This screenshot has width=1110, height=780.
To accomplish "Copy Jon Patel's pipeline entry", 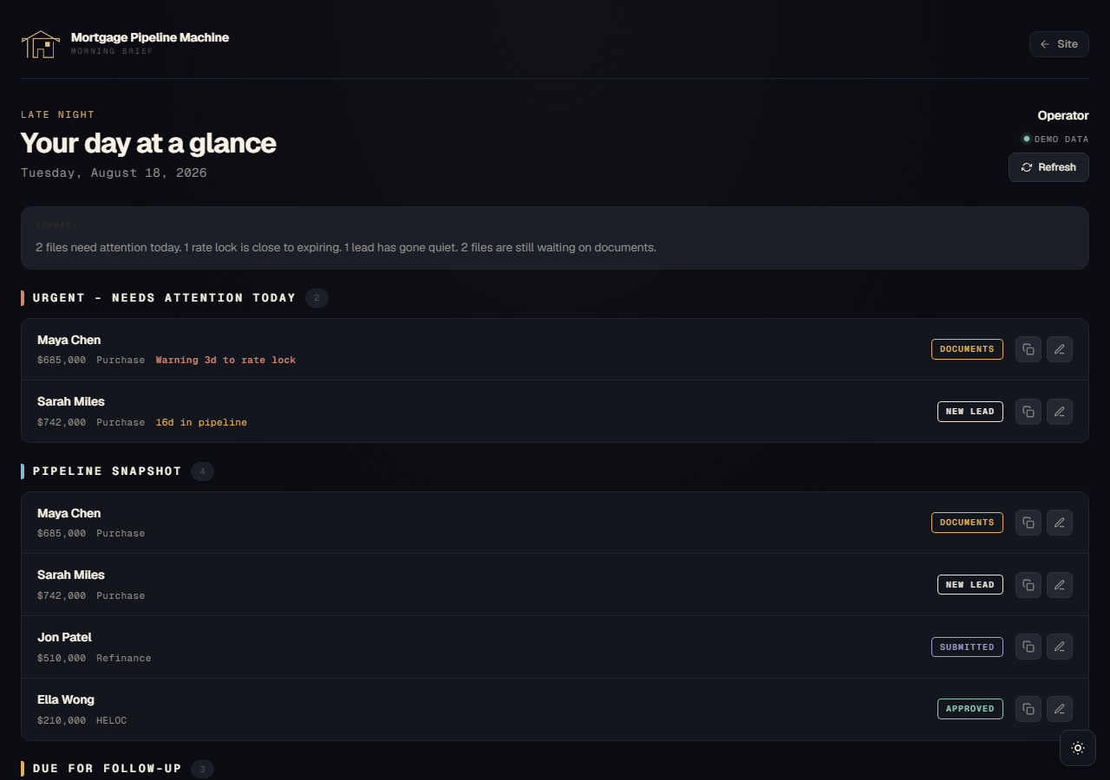I will 1028,647.
